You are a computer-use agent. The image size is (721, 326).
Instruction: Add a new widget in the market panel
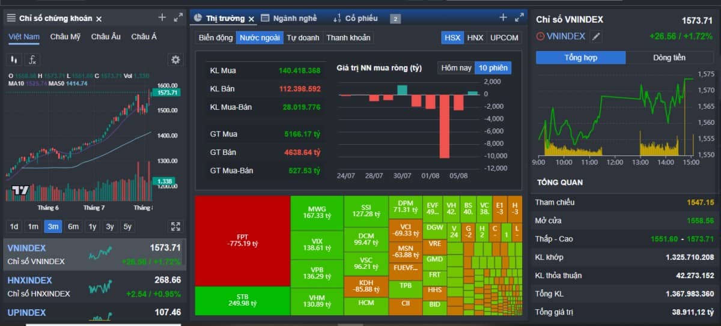point(503,17)
